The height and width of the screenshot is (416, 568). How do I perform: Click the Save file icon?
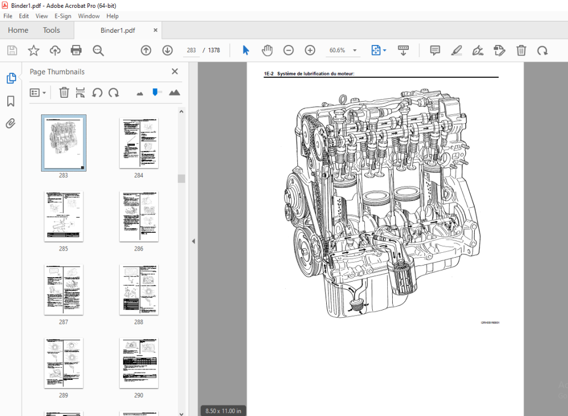[12, 51]
